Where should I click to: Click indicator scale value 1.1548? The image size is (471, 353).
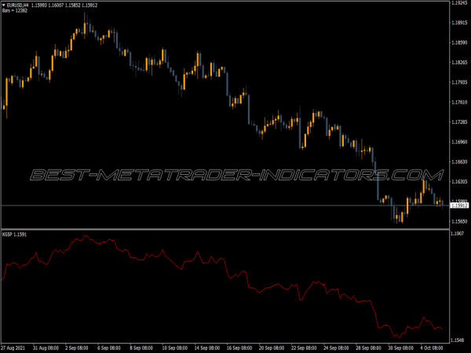point(458,340)
